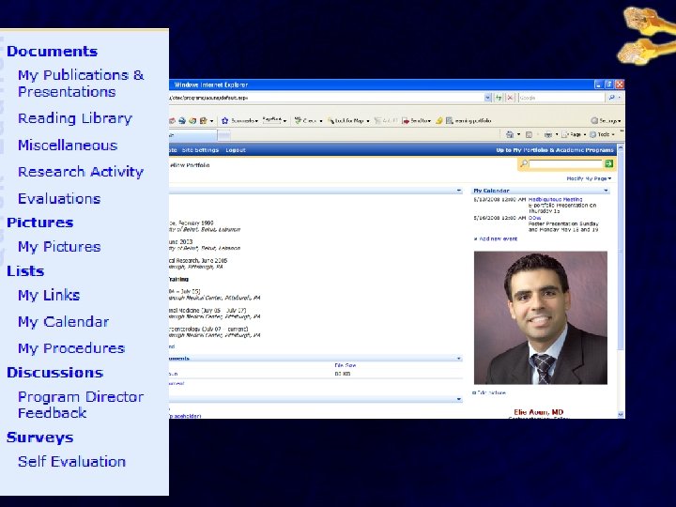Click the browser address bar
676x507 pixels.
(326, 98)
